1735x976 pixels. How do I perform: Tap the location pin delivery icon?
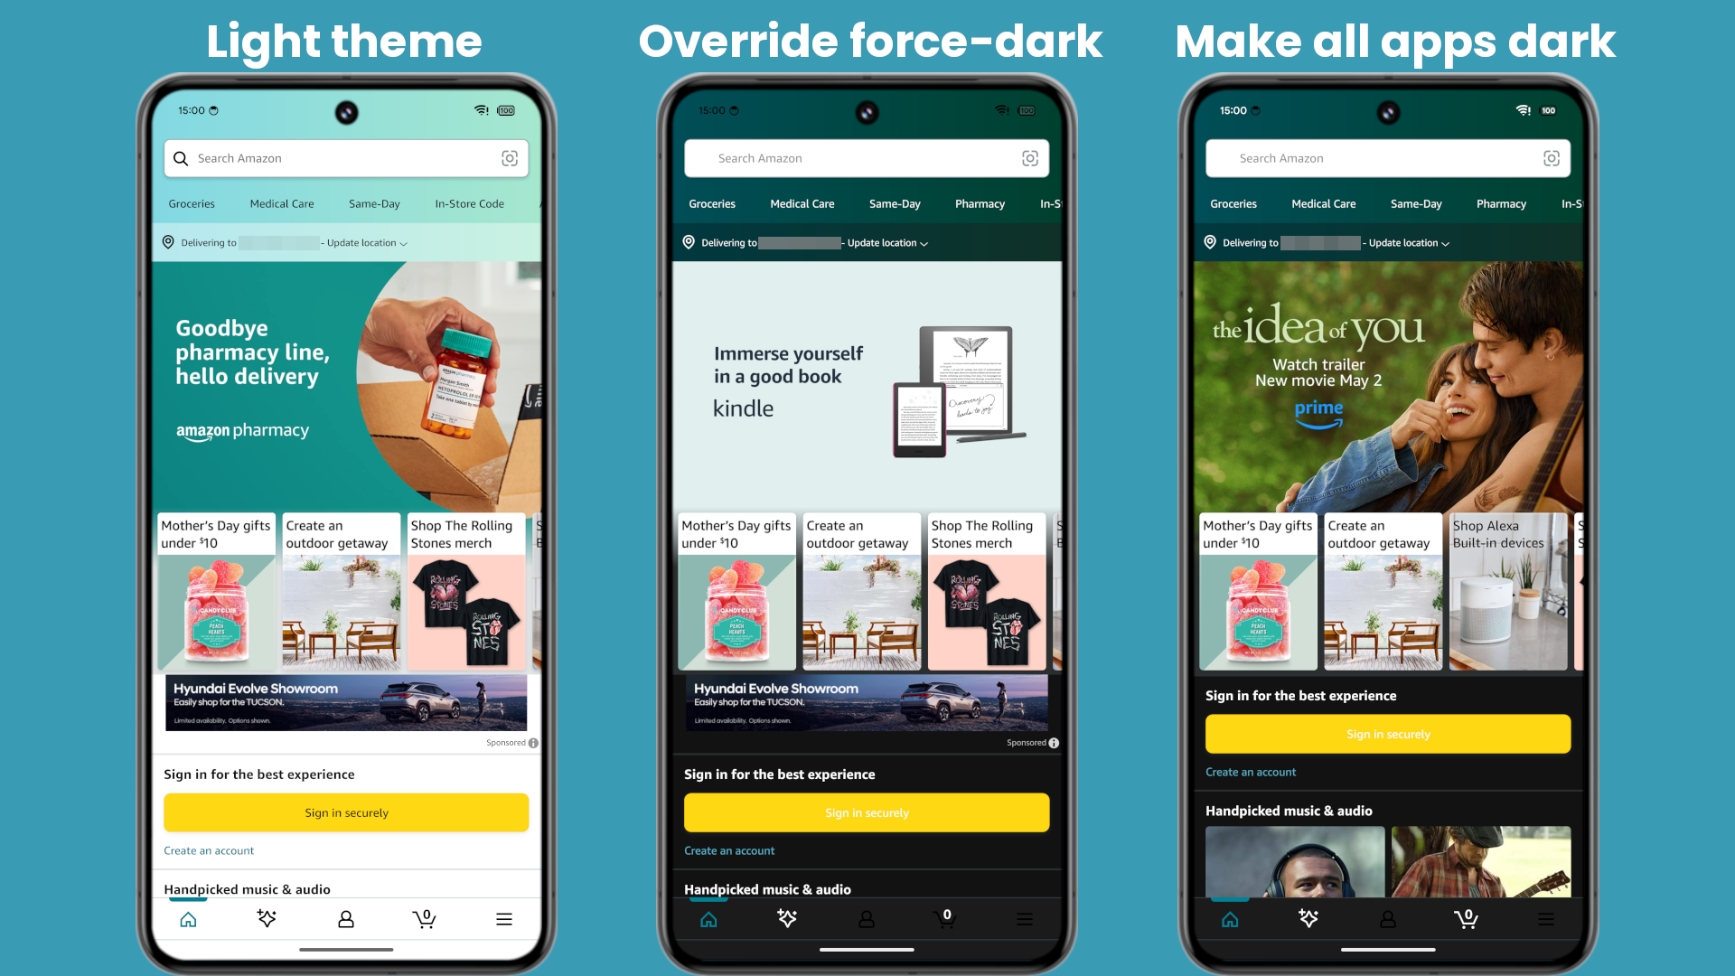pos(171,243)
